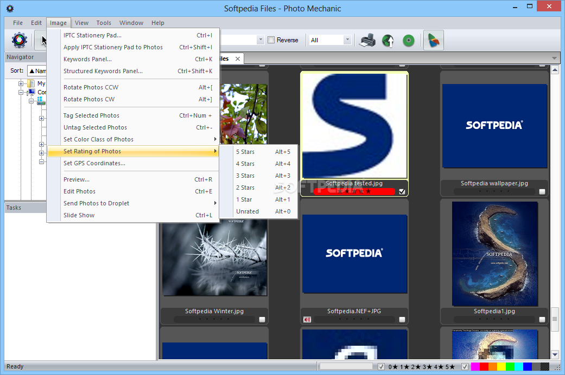The height and width of the screenshot is (375, 565).
Task: Choose Rotate Photos CCW
Action: coord(134,87)
